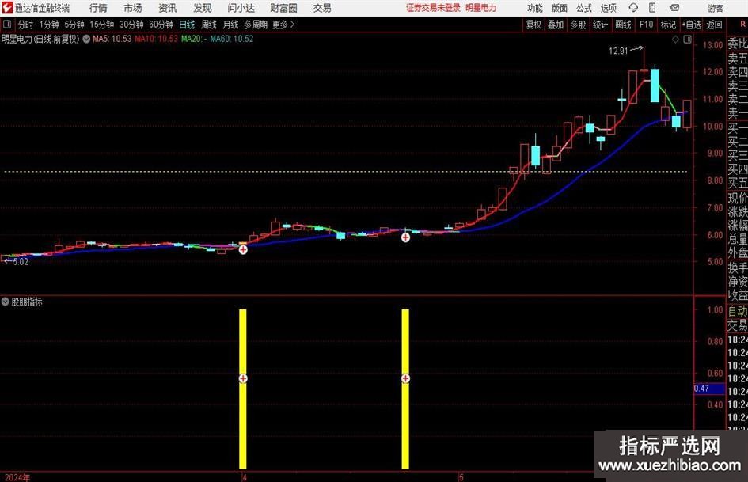748x482 pixels.
Task: Open the 发现 menu
Action: coord(203,8)
